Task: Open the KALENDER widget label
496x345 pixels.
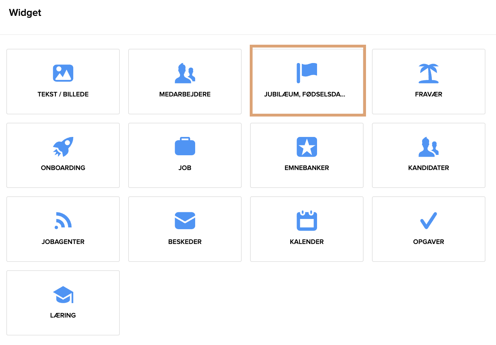Action: point(307,242)
